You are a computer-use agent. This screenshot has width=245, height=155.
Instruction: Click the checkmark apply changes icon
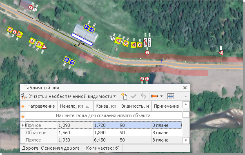[x=134, y=96]
